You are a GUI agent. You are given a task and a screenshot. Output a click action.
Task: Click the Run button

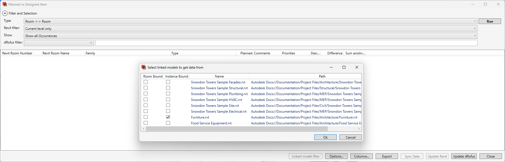[x=490, y=21]
